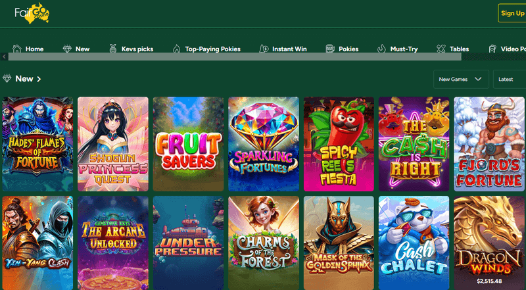The height and width of the screenshot is (290, 526).
Task: Open Spicy Reels Fiesta game
Action: [x=339, y=144]
